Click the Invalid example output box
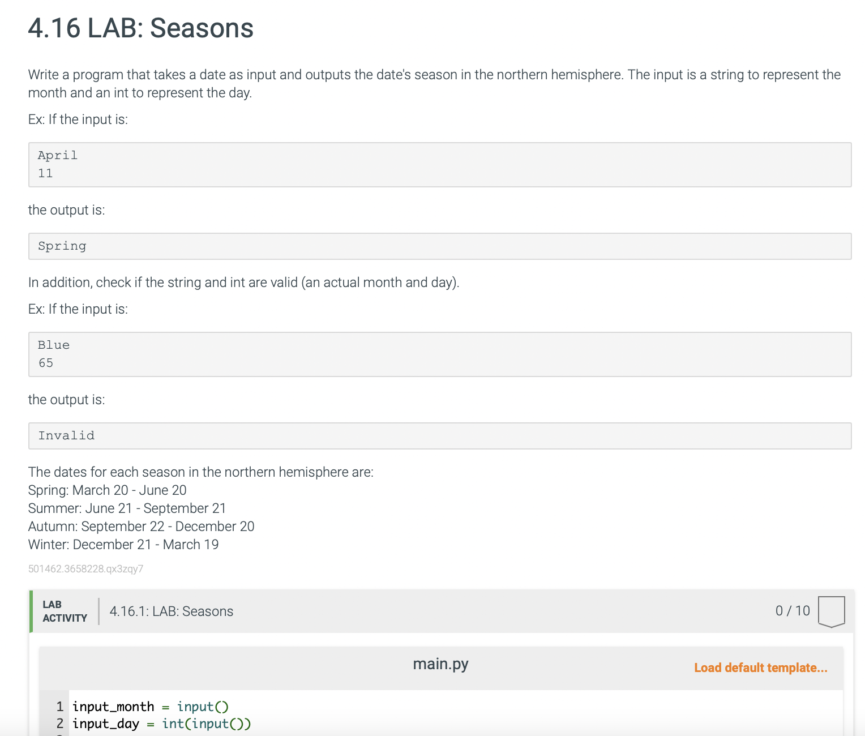This screenshot has width=865, height=736. pos(439,436)
